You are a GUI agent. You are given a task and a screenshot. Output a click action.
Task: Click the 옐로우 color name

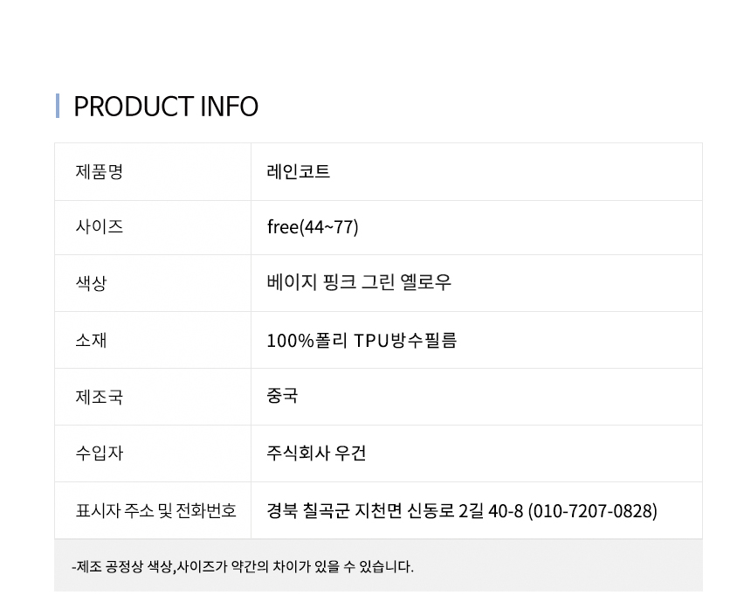[430, 283]
